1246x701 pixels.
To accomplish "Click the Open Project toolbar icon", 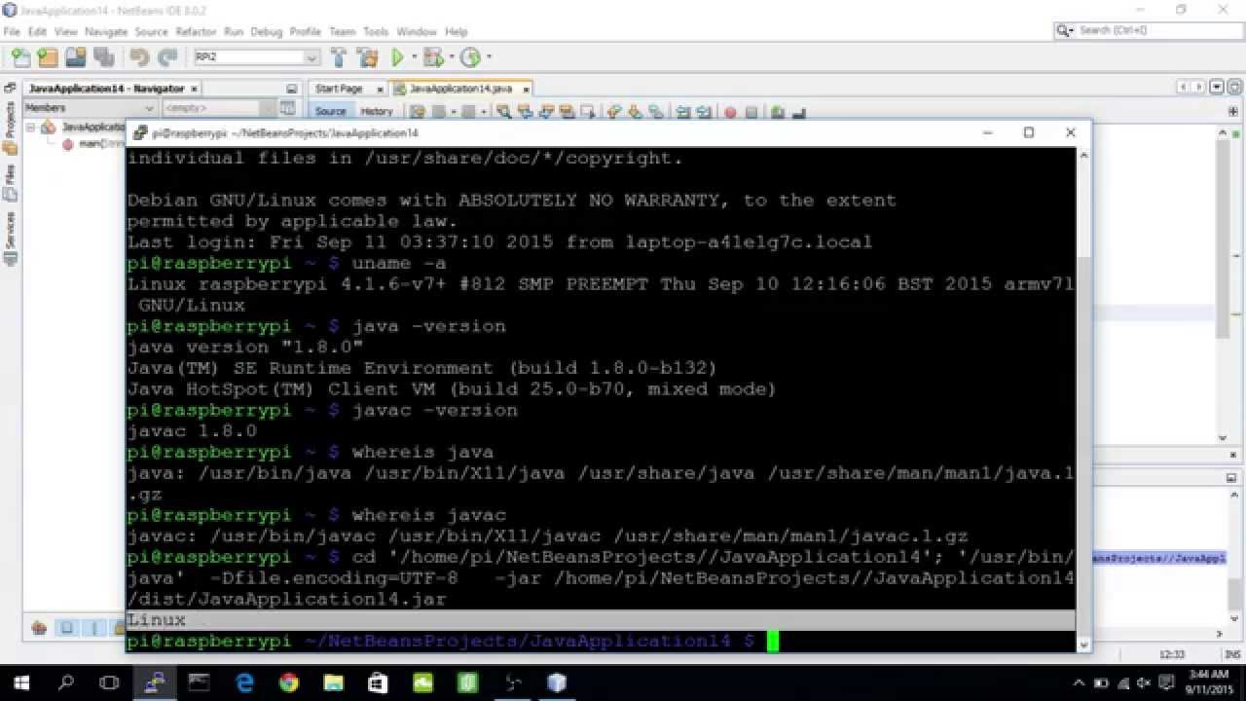I will pyautogui.click(x=76, y=57).
